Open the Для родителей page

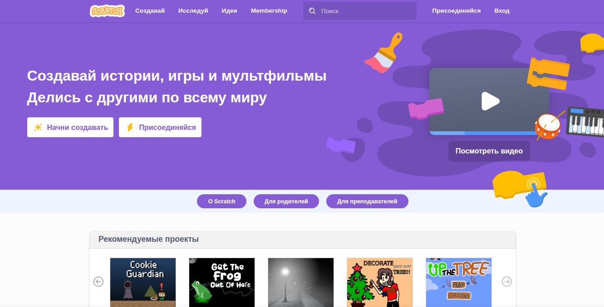(x=286, y=201)
